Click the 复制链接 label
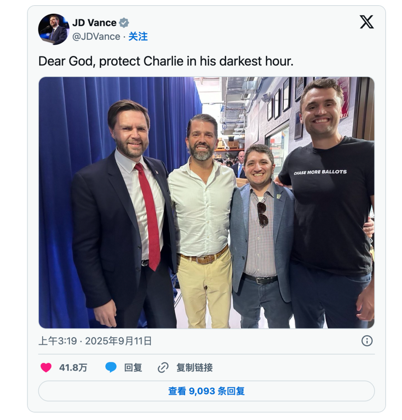Screen dimensions: 402x420 click(x=194, y=368)
